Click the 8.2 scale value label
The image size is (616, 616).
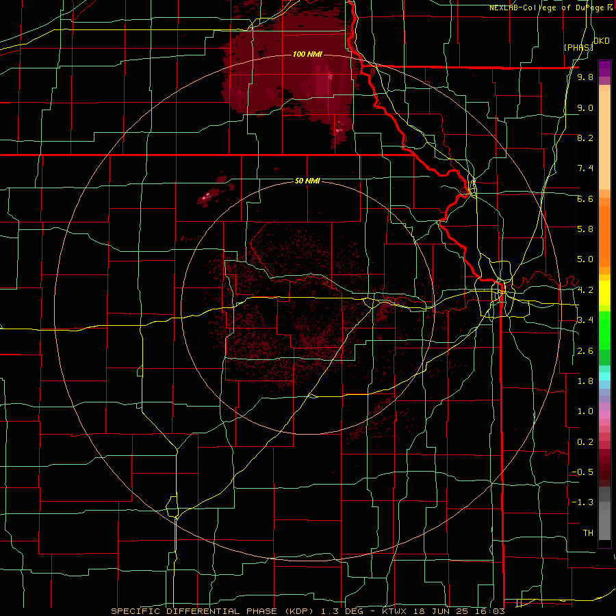585,138
